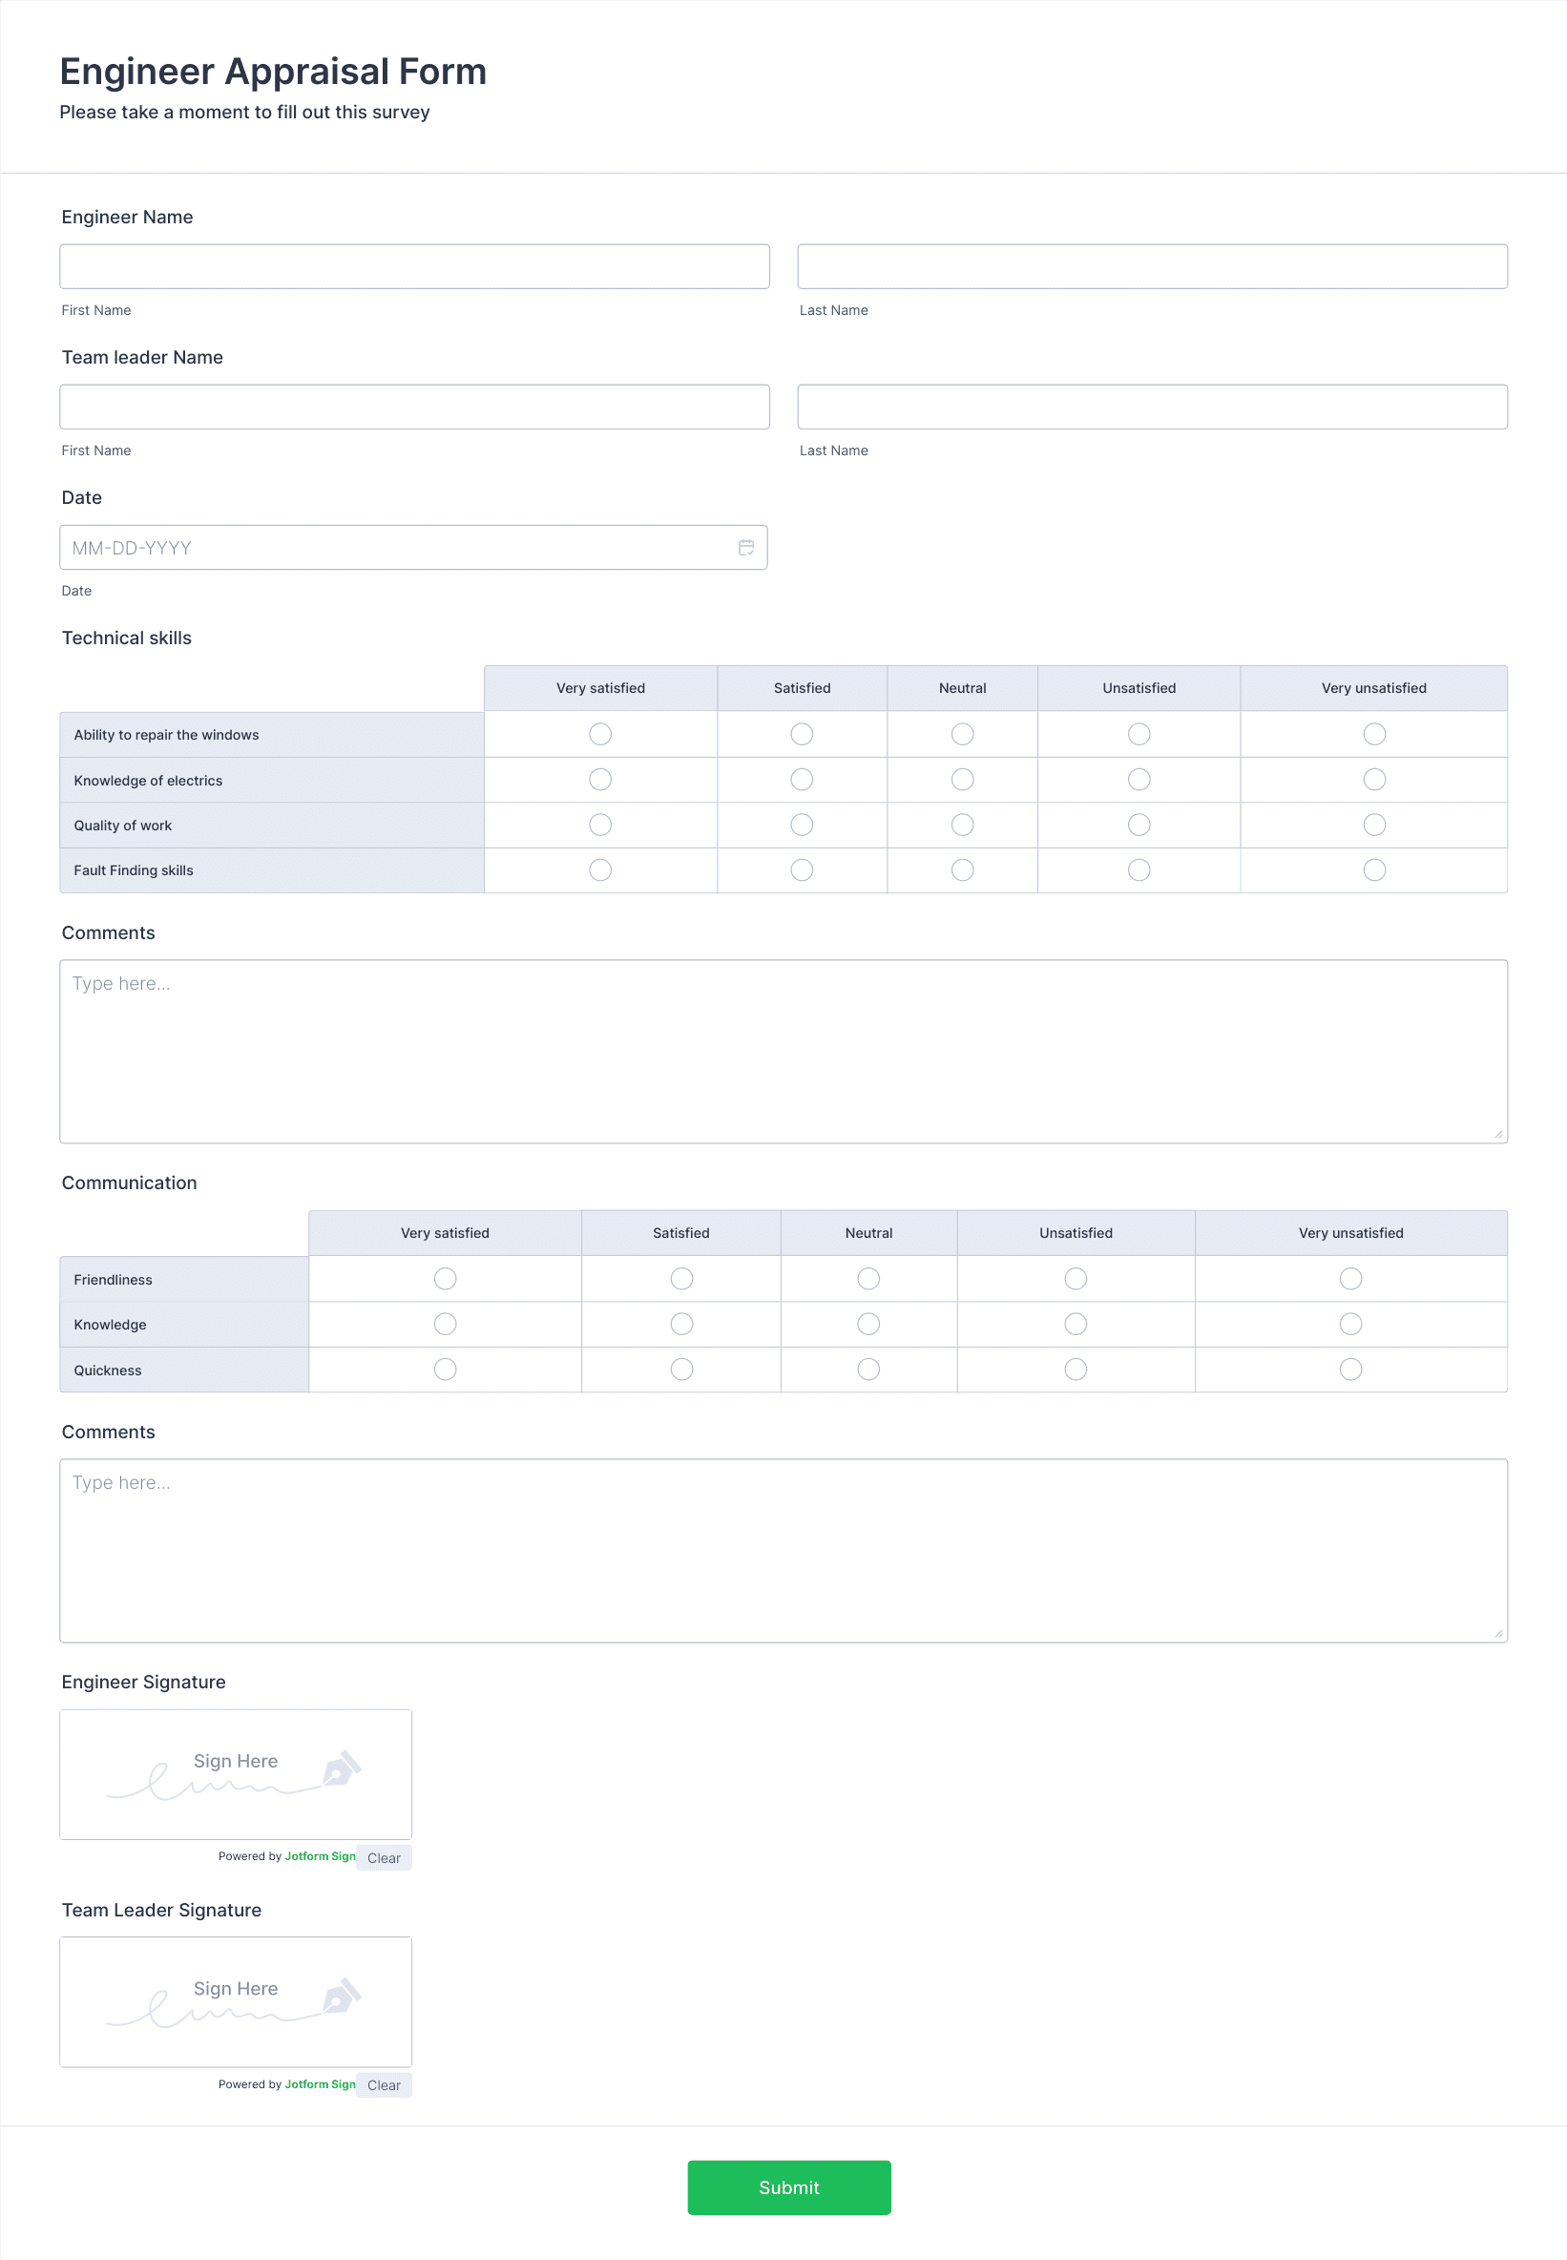The width and height of the screenshot is (1567, 2260).
Task: Click into the Technical skills Comments box
Action: click(783, 1052)
